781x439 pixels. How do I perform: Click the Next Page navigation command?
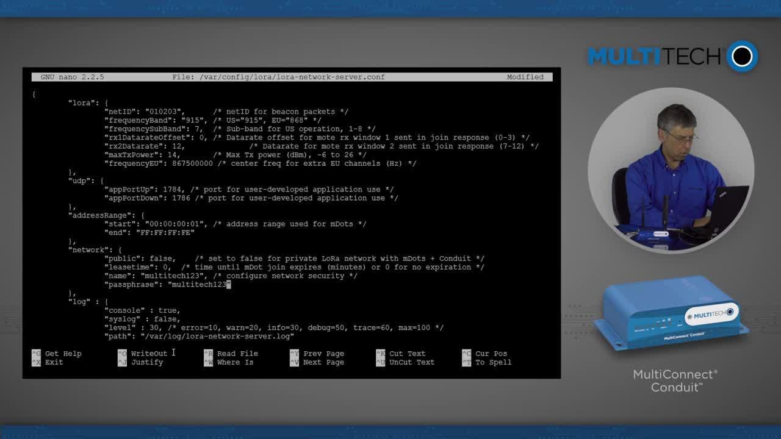(x=325, y=362)
